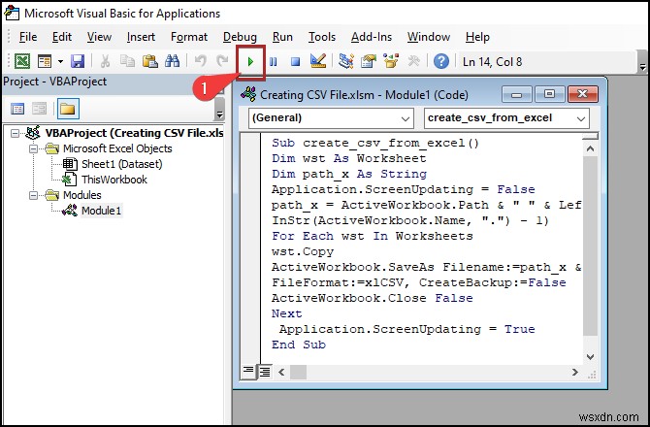Open the create_csv_from_excel procedure dropdown
This screenshot has height=427, width=650.
pos(506,118)
